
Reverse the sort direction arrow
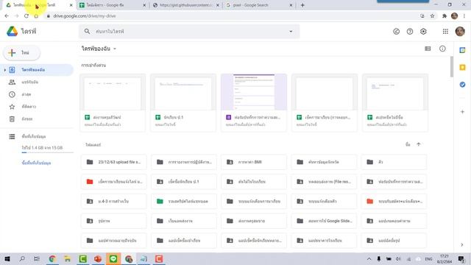pyautogui.click(x=419, y=144)
